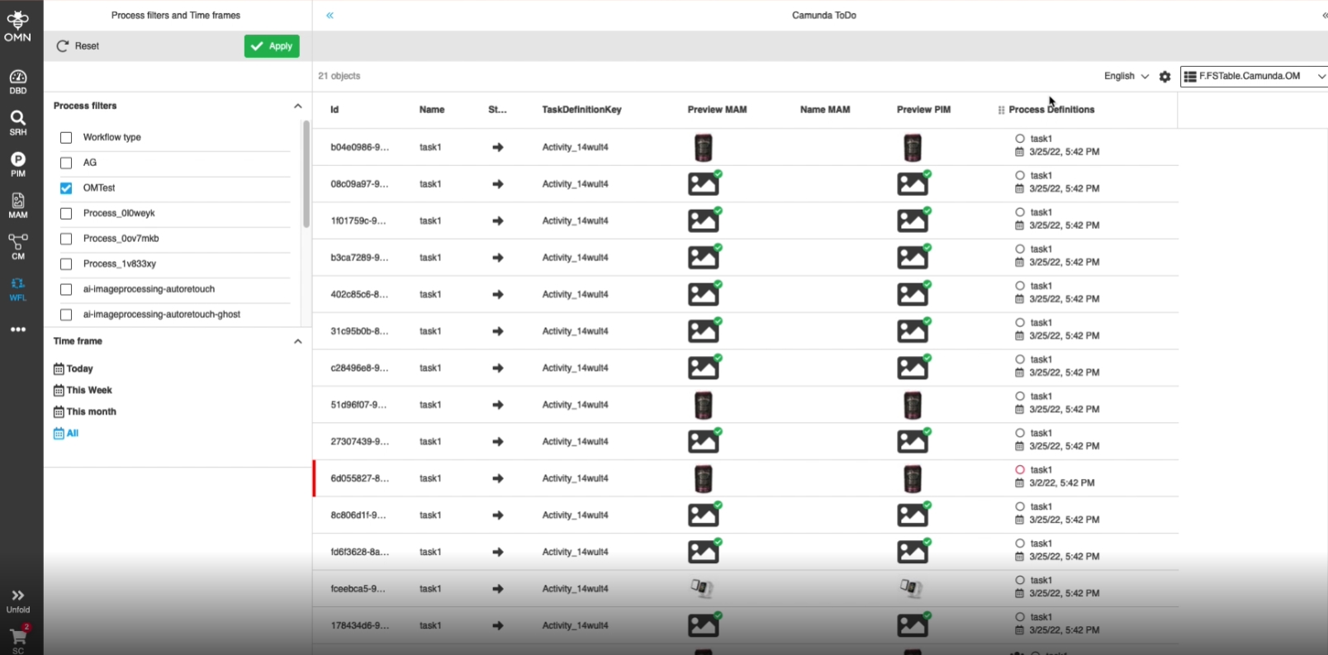
Task: Click the green Apply button
Action: point(272,46)
